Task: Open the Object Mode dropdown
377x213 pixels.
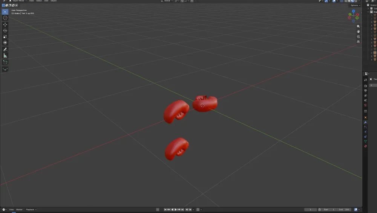Action: [x=18, y=1]
